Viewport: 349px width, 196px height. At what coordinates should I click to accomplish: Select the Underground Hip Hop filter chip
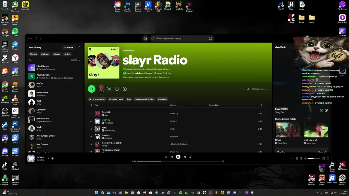tap(145, 99)
